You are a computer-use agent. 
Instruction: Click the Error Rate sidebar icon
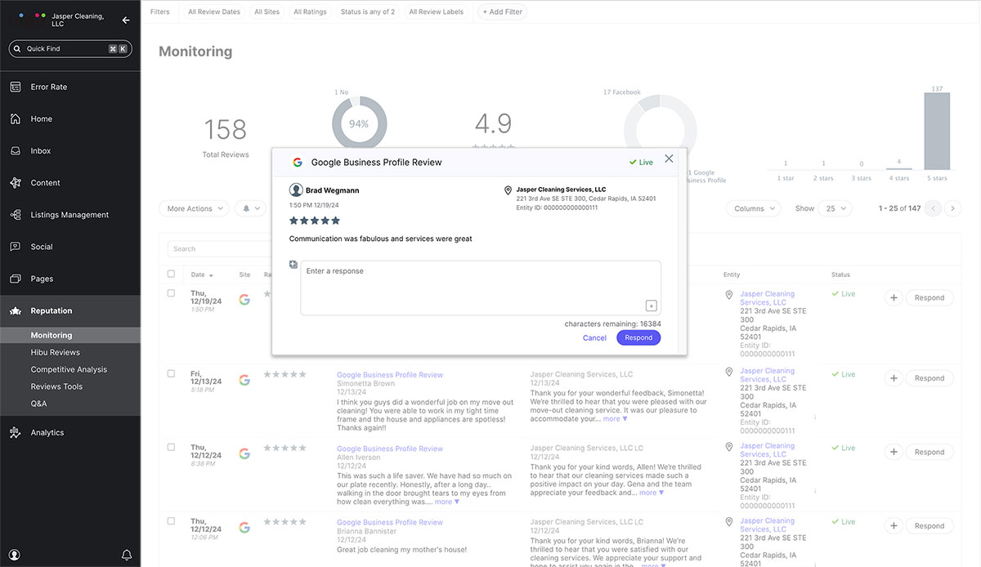(16, 87)
